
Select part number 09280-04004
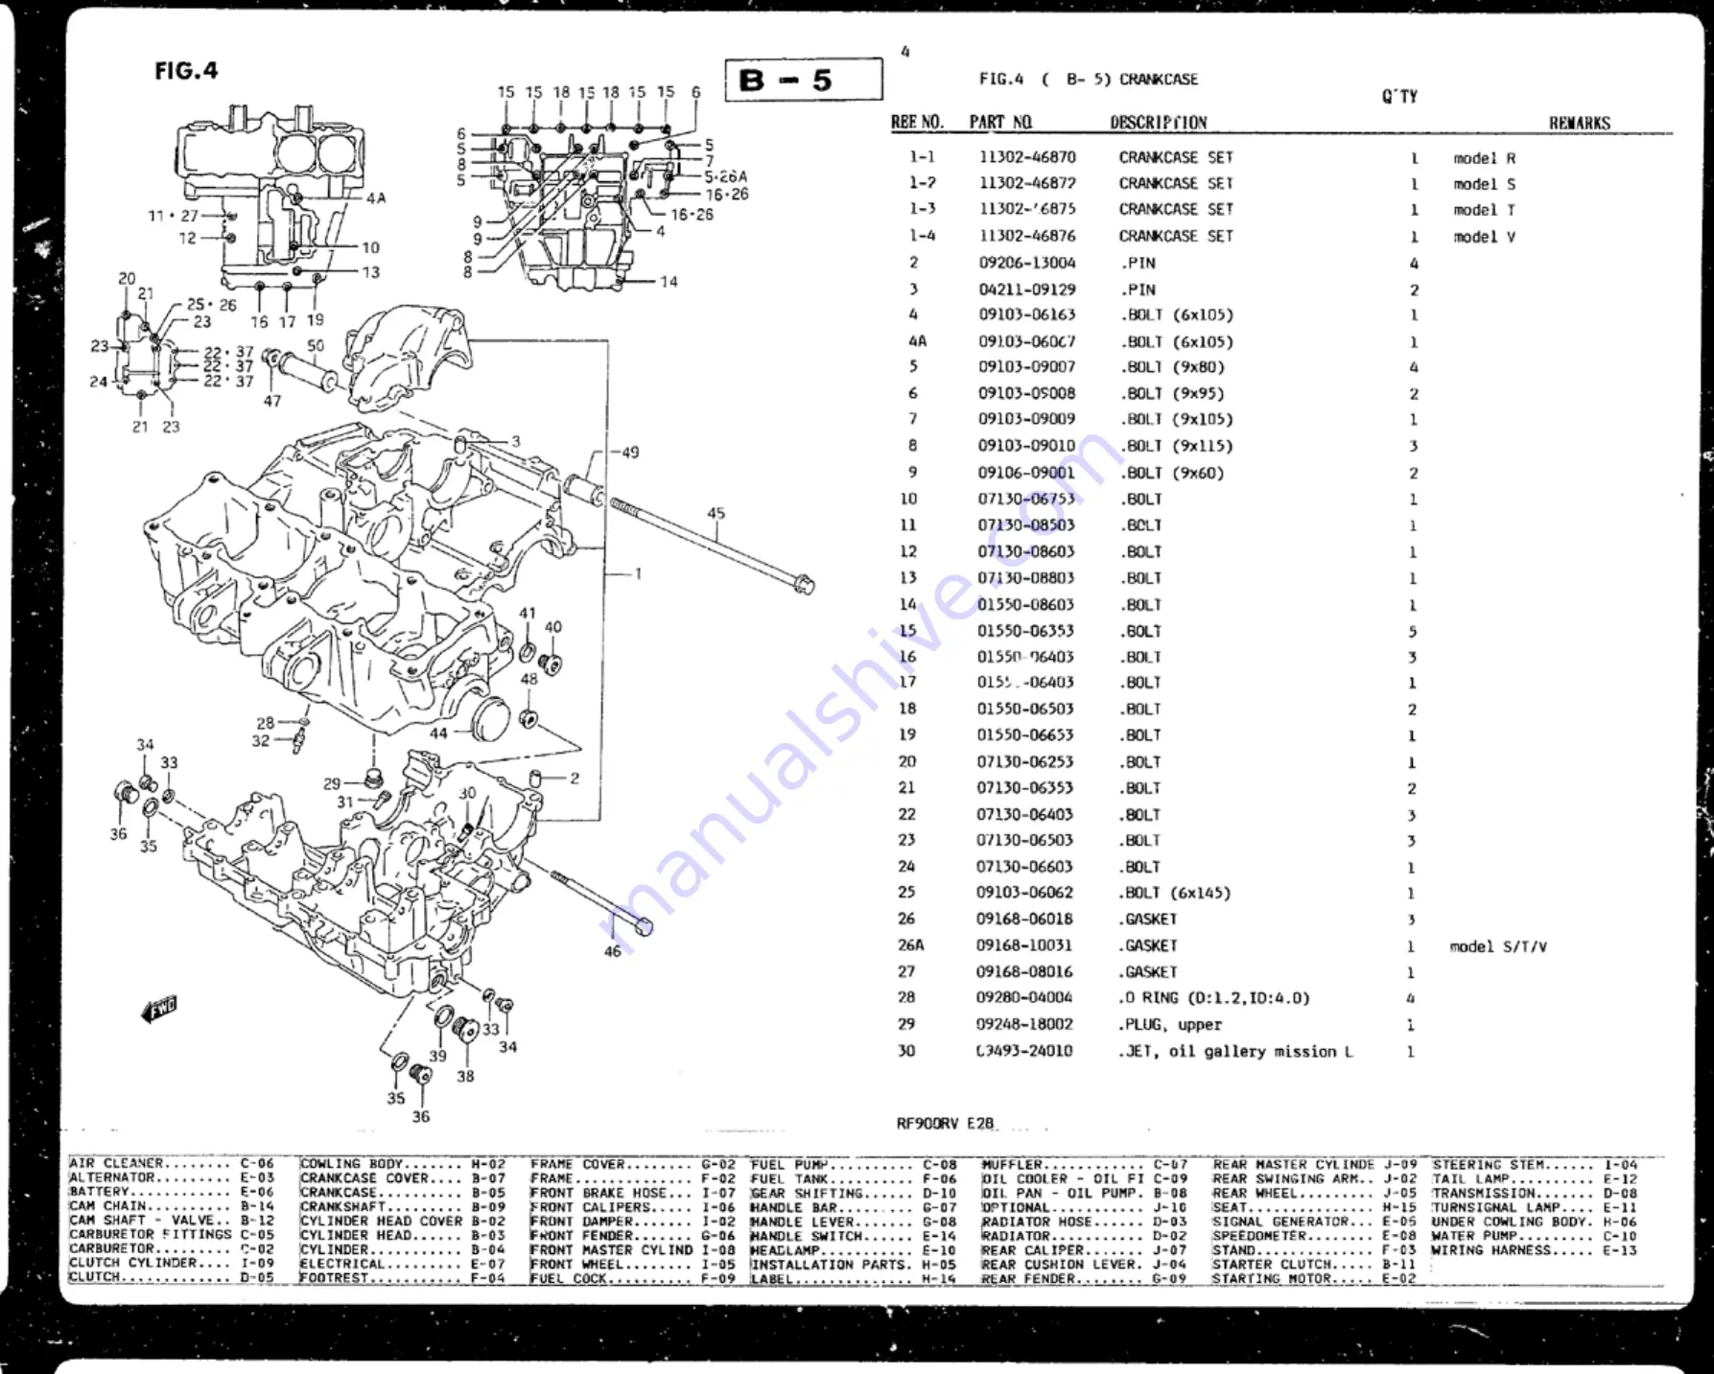click(x=1024, y=997)
